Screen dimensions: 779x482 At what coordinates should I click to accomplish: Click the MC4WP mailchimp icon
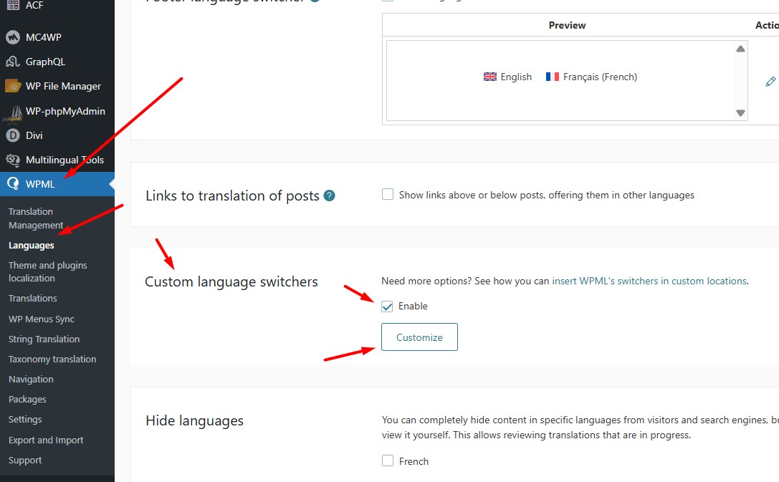[x=13, y=37]
